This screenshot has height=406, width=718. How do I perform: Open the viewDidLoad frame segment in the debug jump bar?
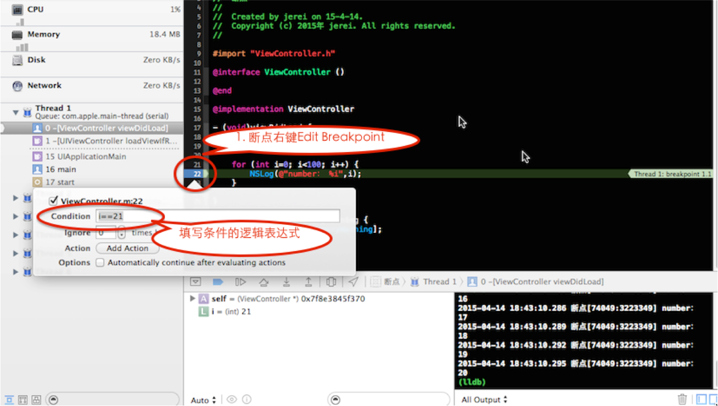pos(535,282)
